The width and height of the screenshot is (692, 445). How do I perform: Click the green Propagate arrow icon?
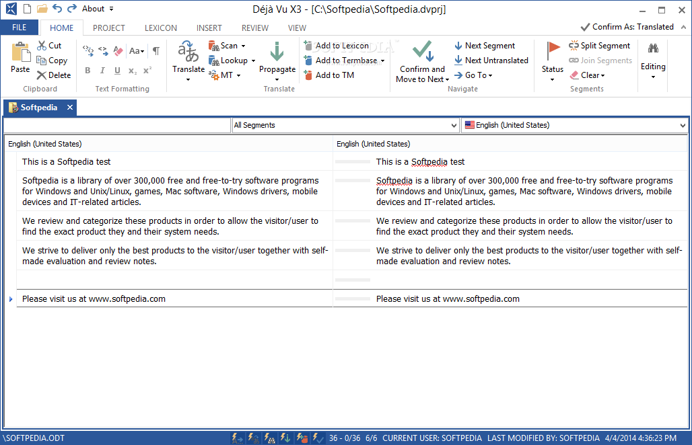click(x=277, y=52)
